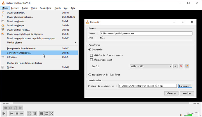Toggle loop mode icon

tap(47, 114)
